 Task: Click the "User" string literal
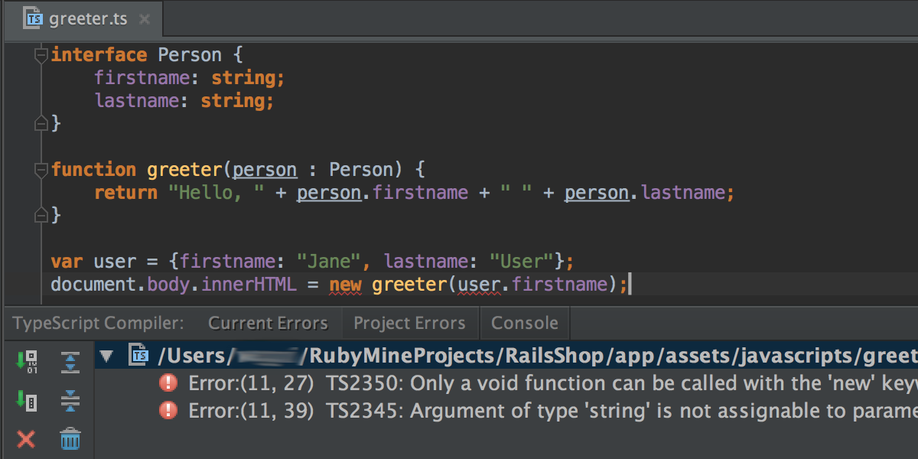[522, 262]
